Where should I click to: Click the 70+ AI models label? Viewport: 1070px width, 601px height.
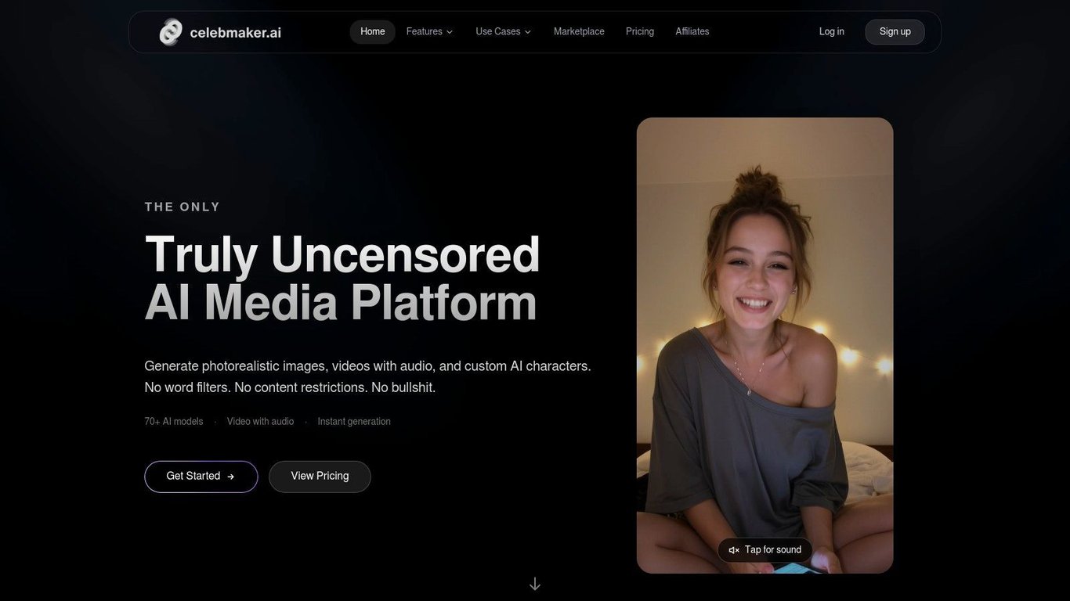click(173, 421)
